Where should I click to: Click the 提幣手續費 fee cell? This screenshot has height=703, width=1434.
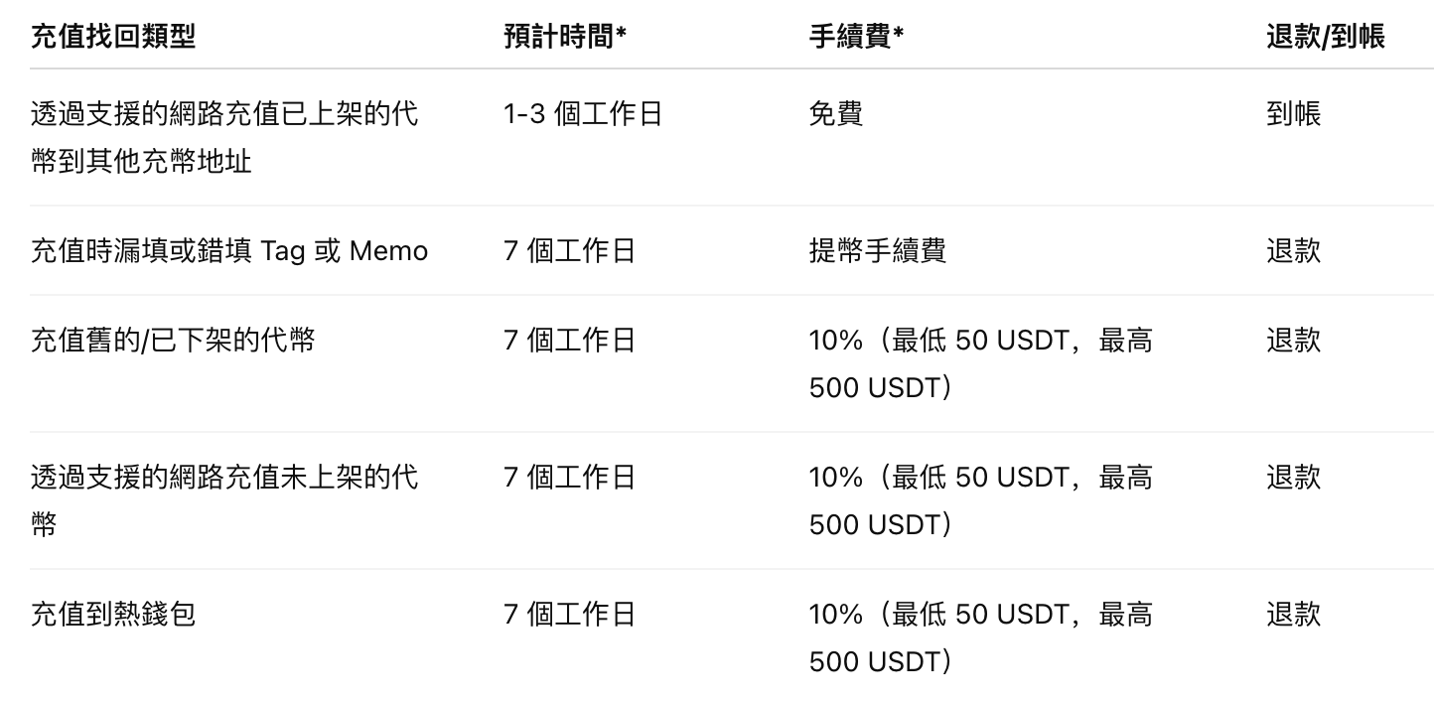(x=878, y=251)
